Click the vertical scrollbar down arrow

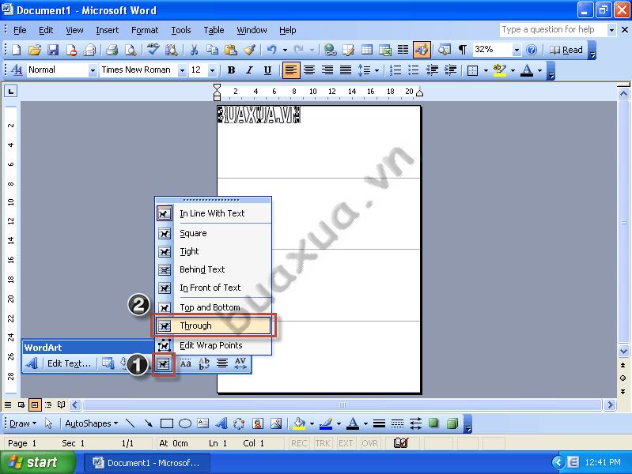tap(623, 352)
